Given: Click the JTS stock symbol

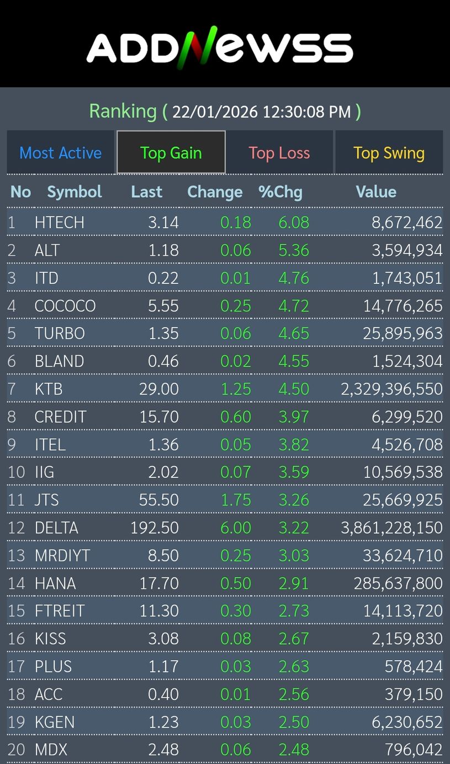Looking at the screenshot, I should tap(47, 500).
